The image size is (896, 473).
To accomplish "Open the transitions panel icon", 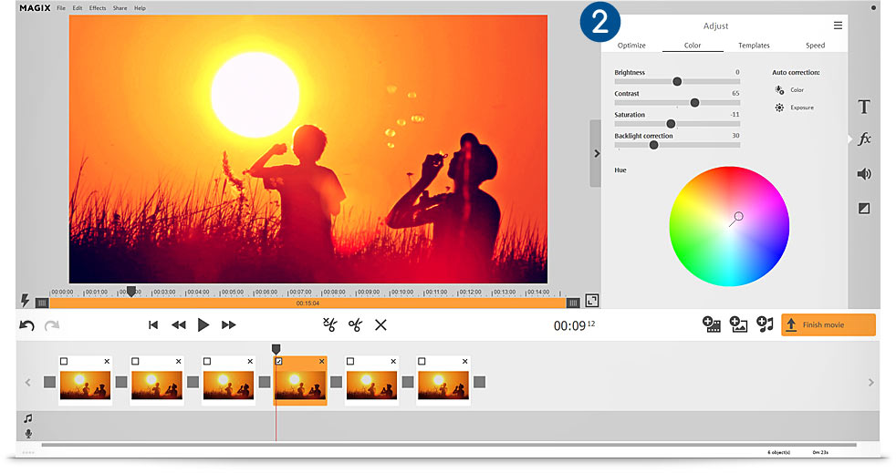I will click(x=864, y=209).
